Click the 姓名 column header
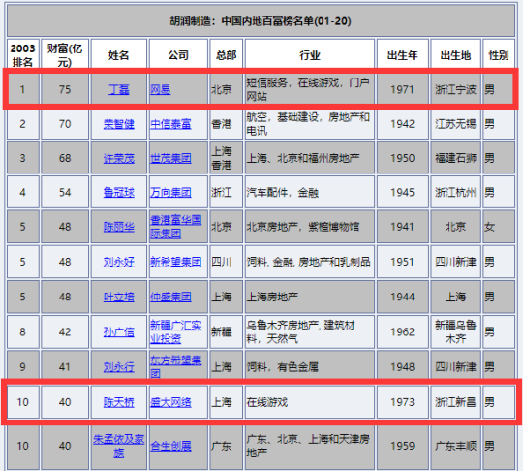 click(x=119, y=55)
